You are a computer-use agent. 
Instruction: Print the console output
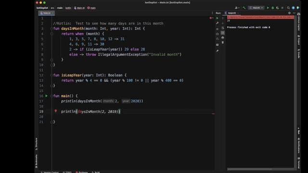tap(222, 37)
